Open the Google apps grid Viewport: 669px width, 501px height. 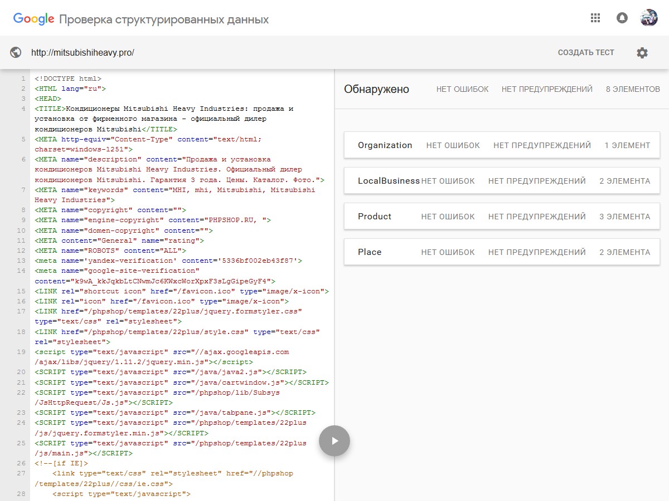tap(595, 18)
